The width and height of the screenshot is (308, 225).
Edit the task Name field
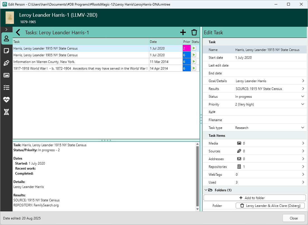[x=254, y=50]
